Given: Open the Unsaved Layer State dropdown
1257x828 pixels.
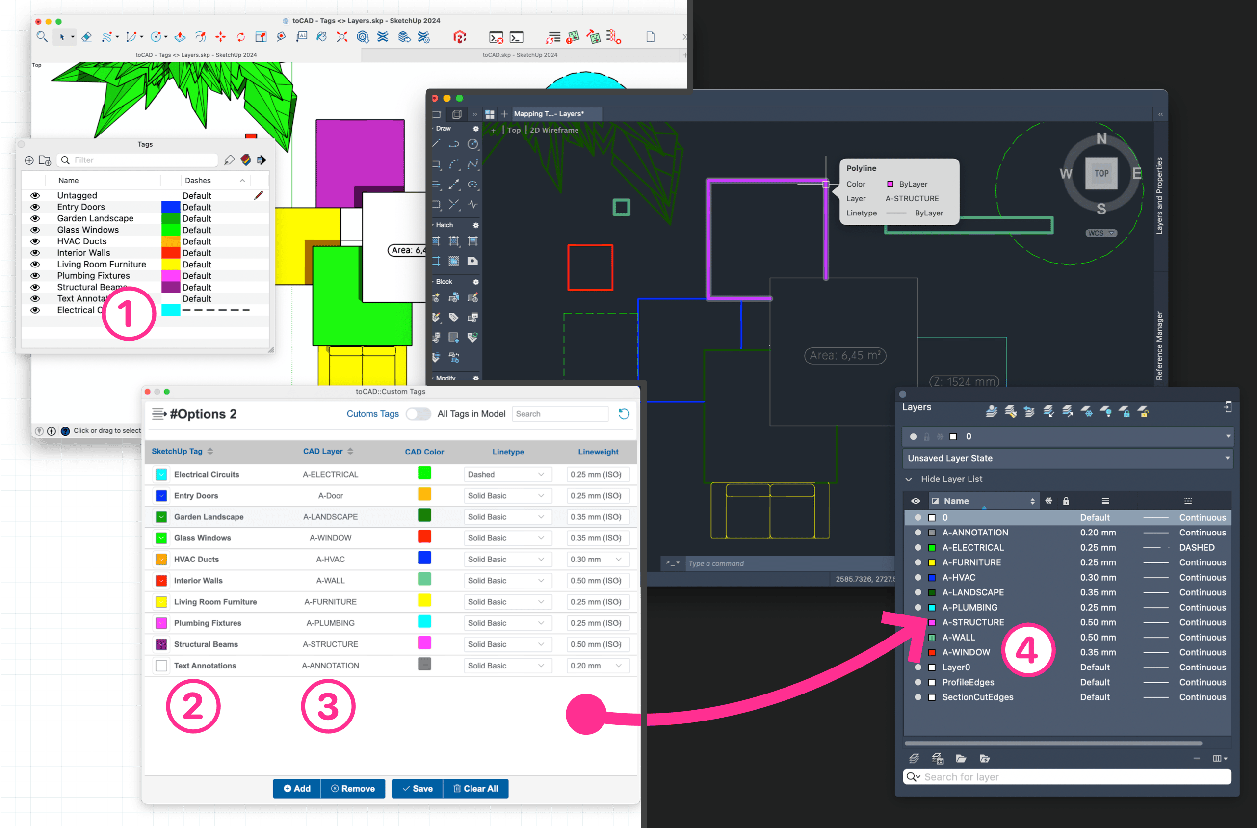Looking at the screenshot, I should click(1068, 458).
